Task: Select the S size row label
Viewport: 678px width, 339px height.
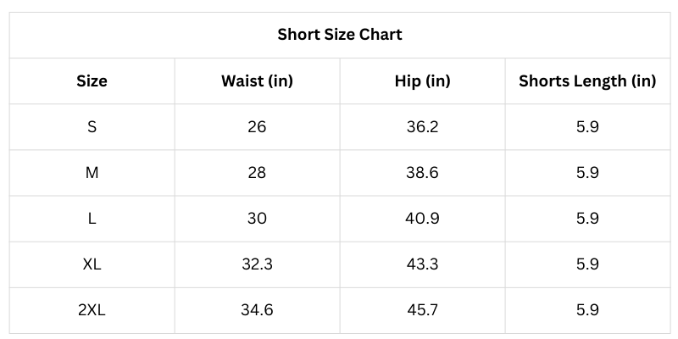Action: click(x=92, y=127)
